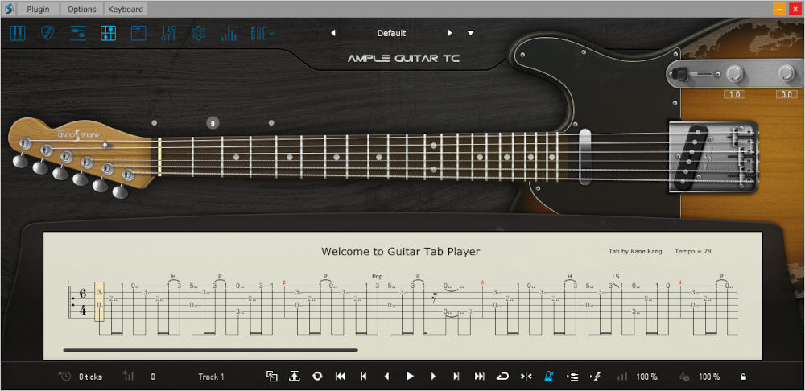The width and height of the screenshot is (805, 391).
Task: Click the 'Pop' technique label in tab
Action: 378,277
